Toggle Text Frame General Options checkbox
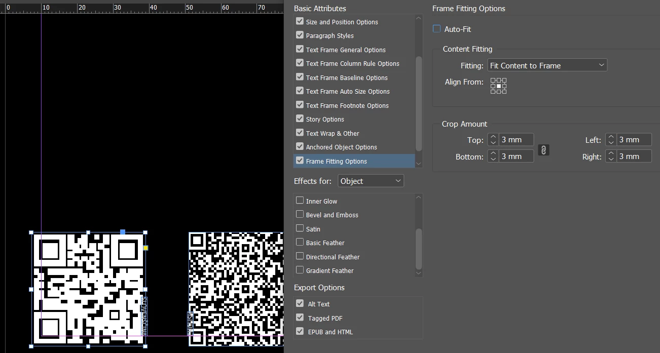Viewport: 660px width, 353px height. click(300, 49)
